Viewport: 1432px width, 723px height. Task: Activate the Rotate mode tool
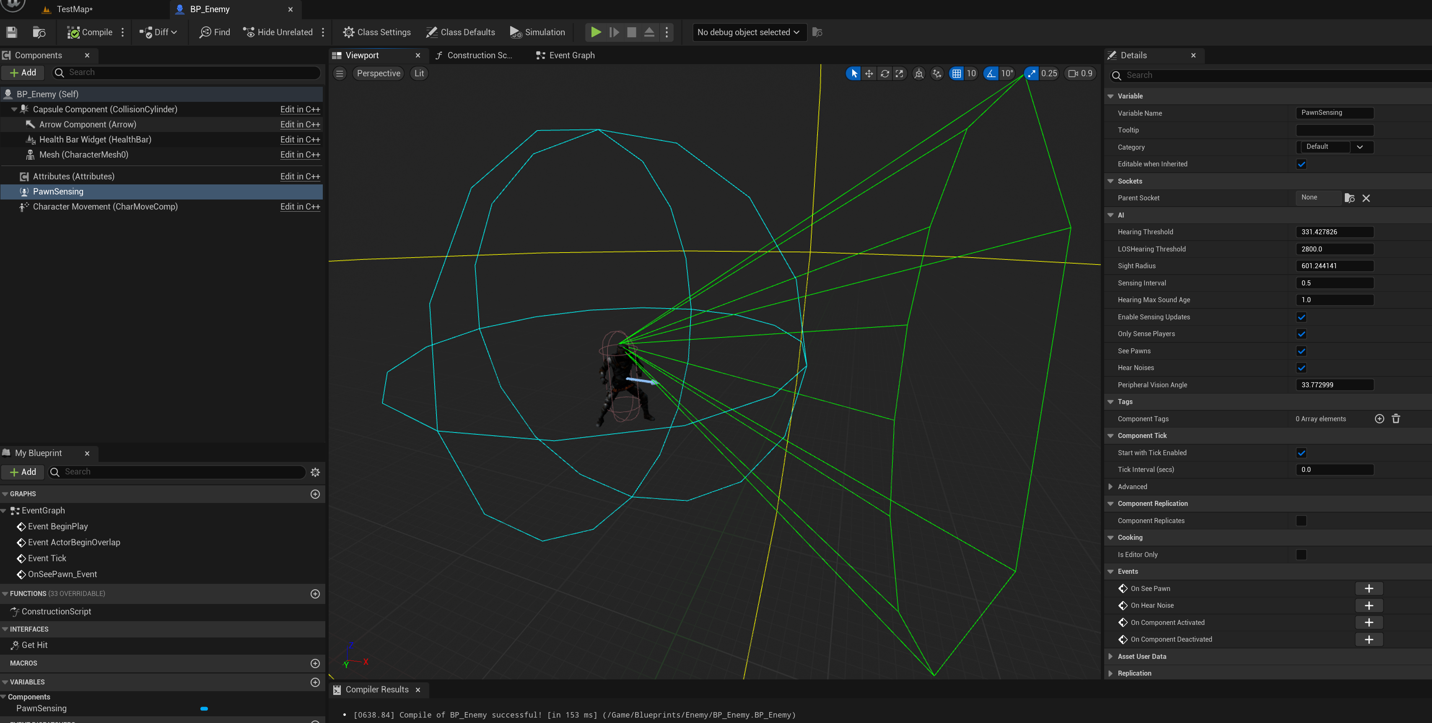pos(885,73)
